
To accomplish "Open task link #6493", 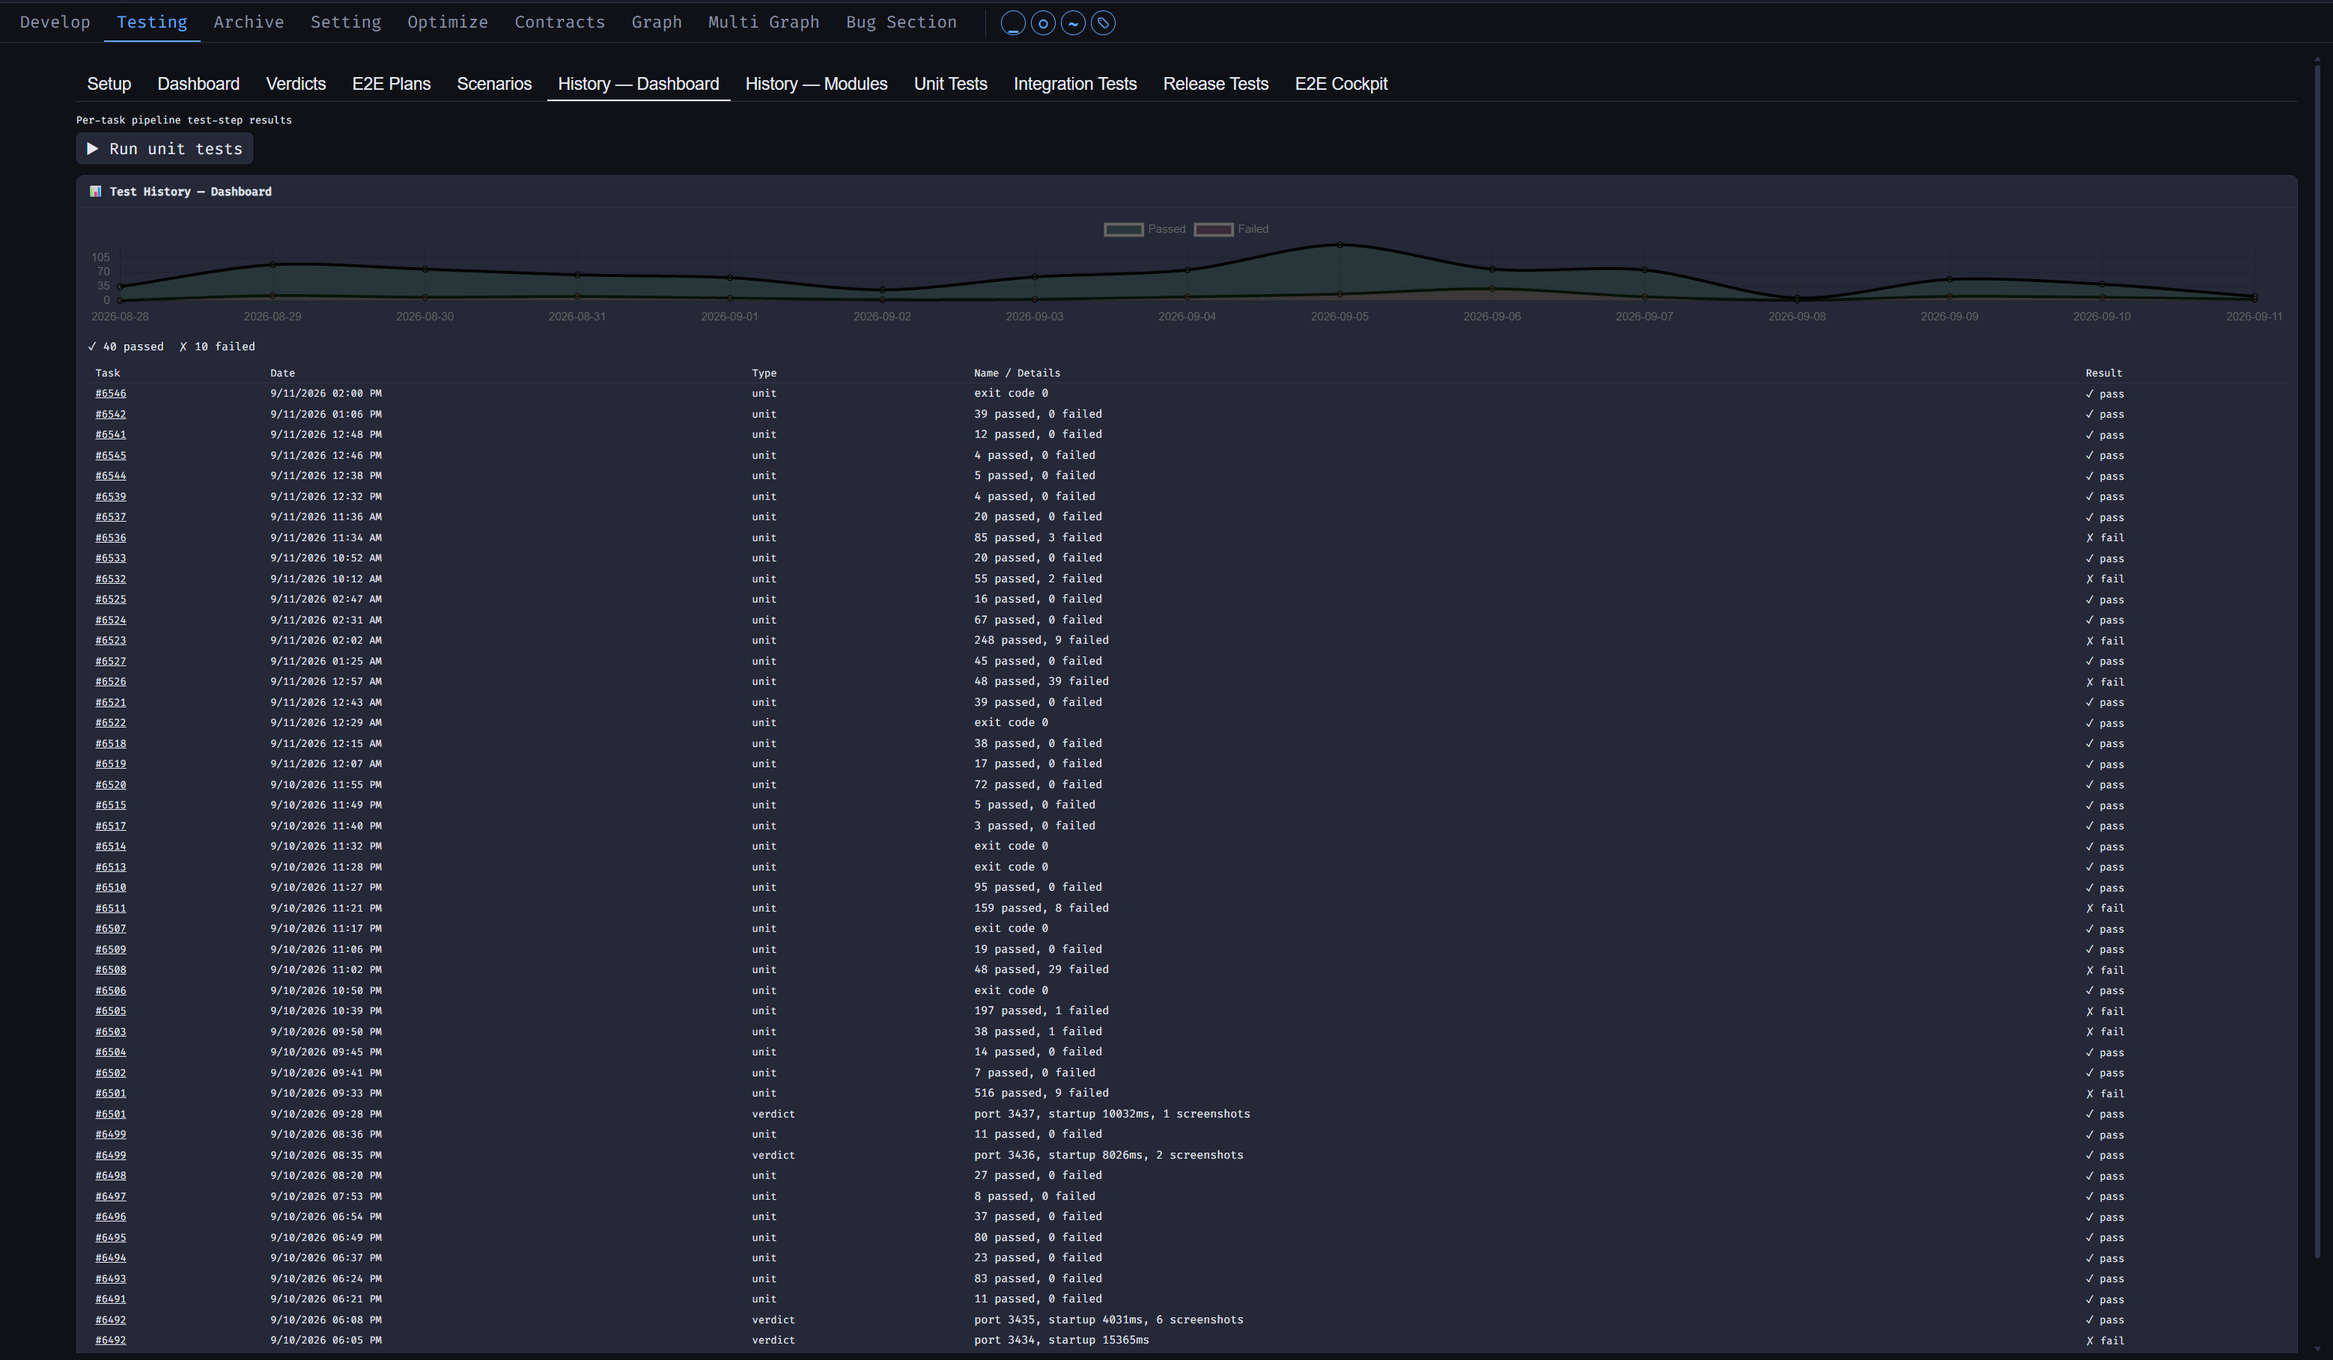I will tap(110, 1279).
